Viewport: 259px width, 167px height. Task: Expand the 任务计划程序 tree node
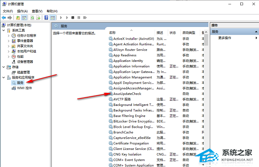click(9, 36)
